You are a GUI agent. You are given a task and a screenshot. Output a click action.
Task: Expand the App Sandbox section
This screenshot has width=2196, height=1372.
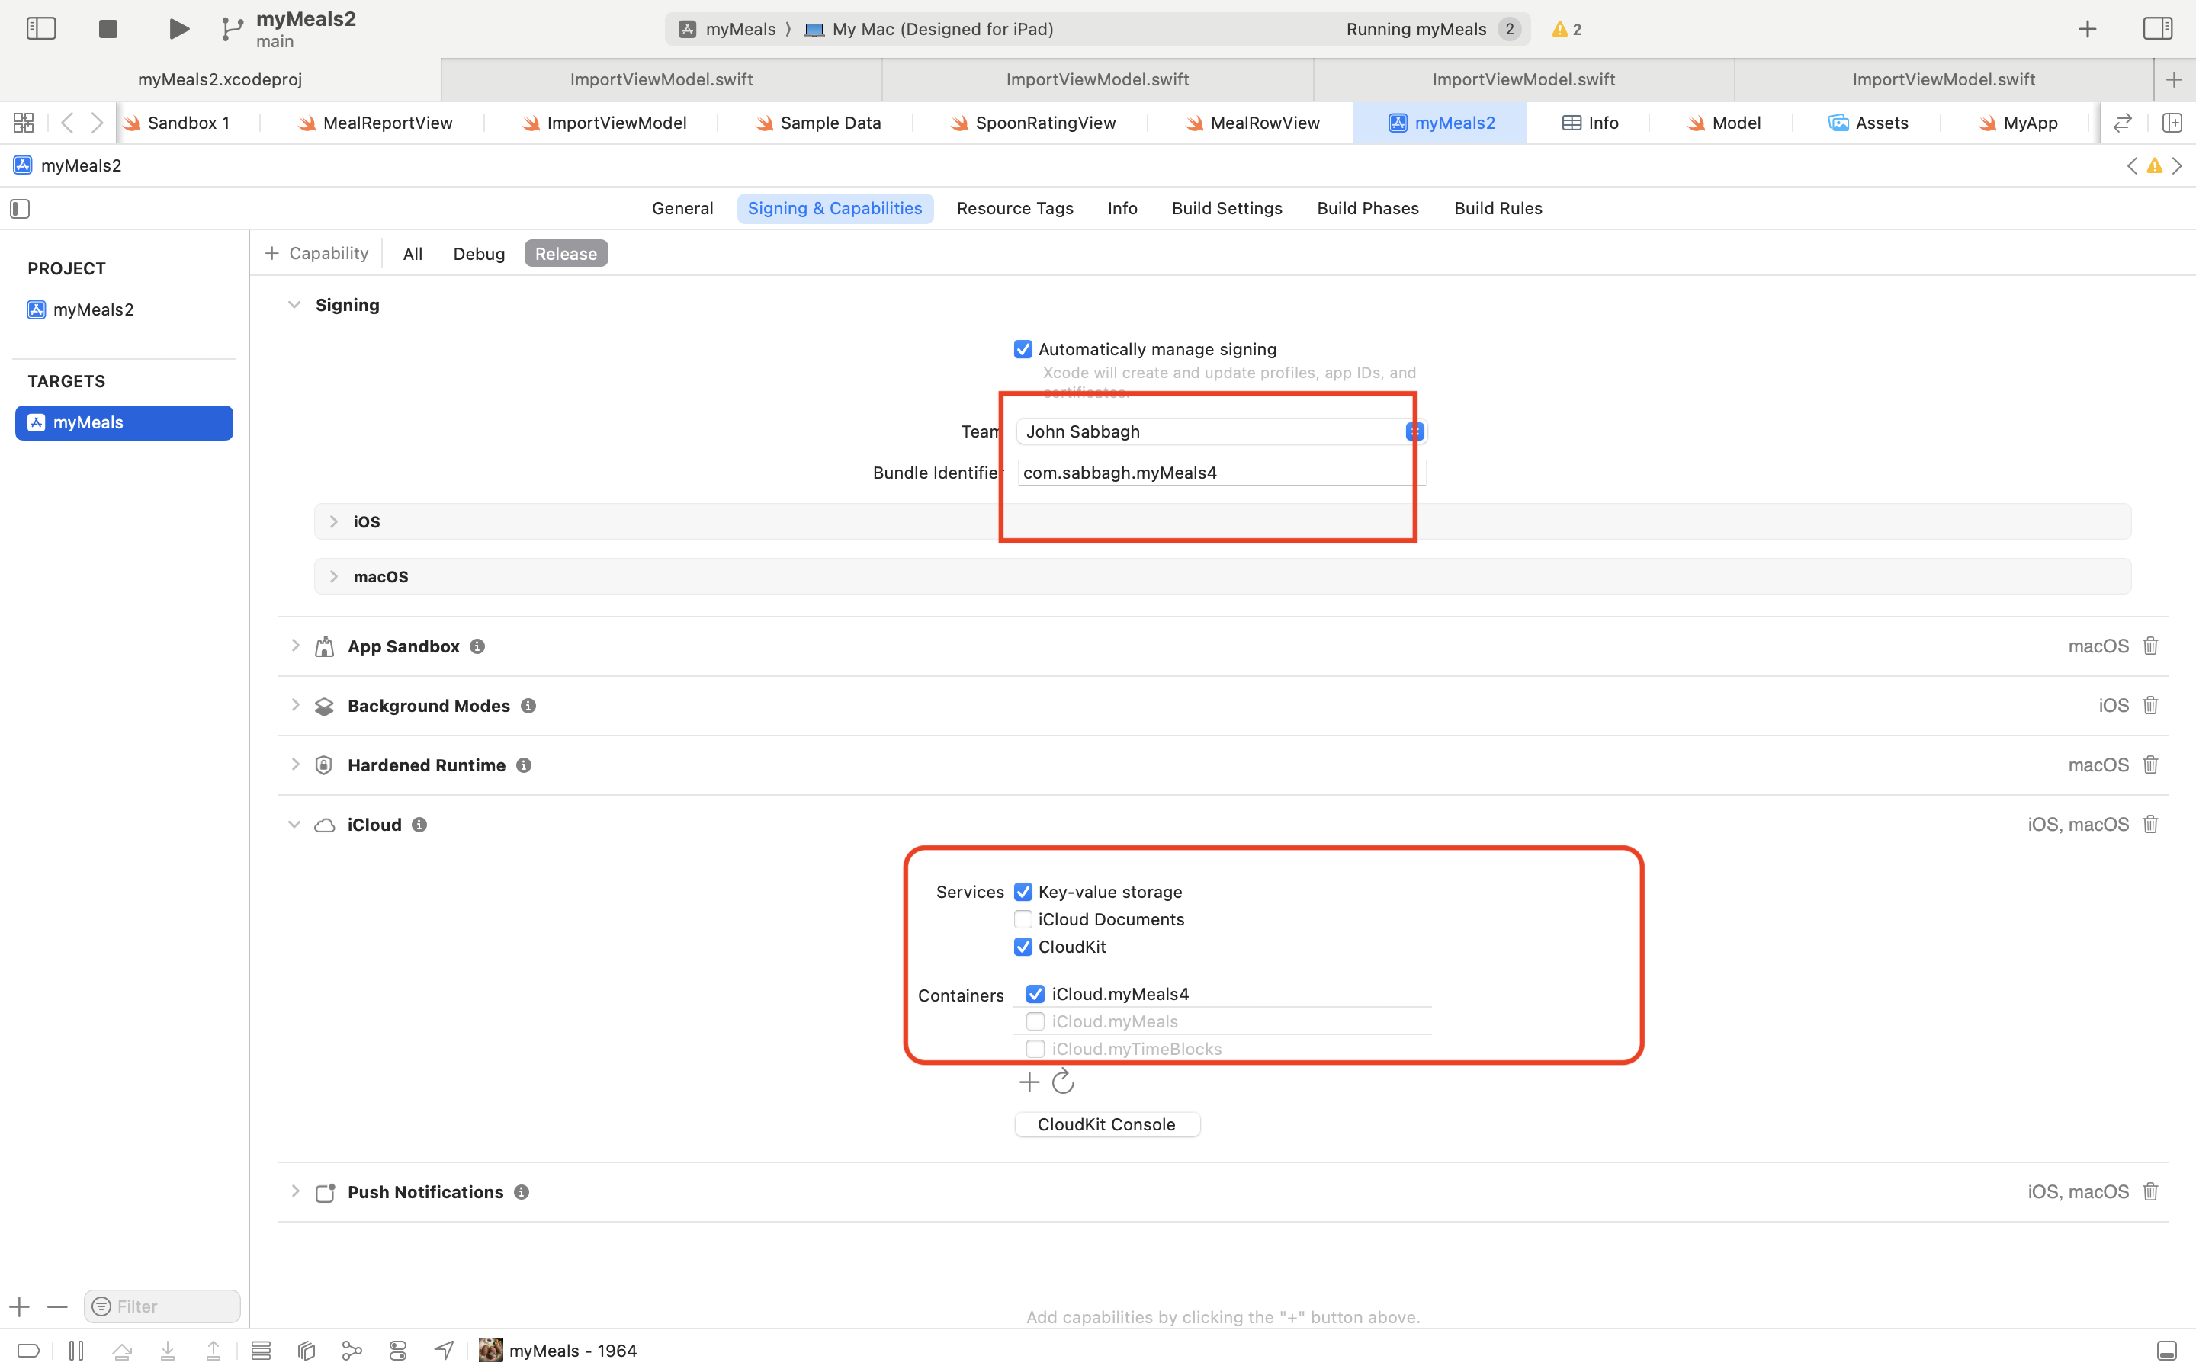(295, 645)
